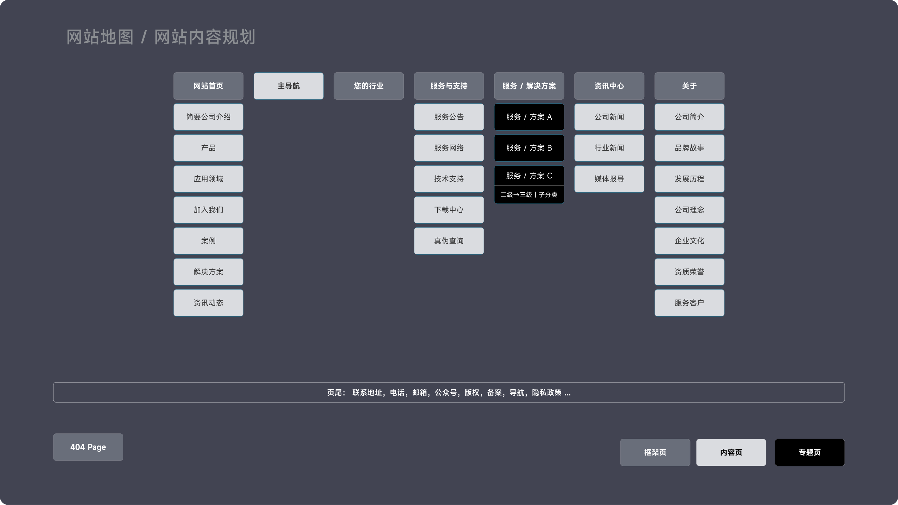The width and height of the screenshot is (898, 505).
Task: Open the 服务与支持 section header
Action: [449, 86]
